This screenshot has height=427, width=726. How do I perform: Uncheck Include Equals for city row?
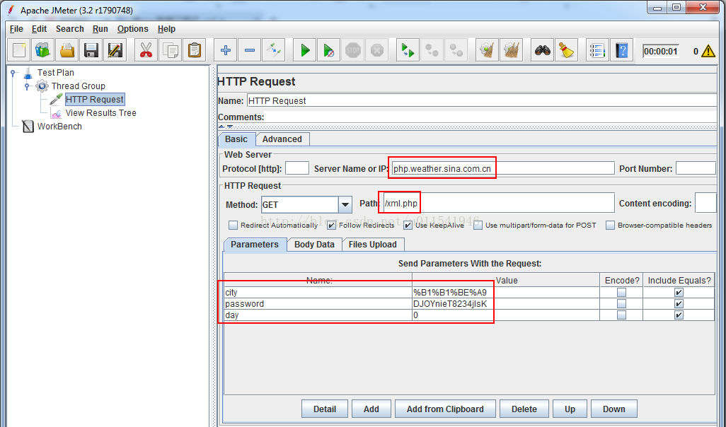(x=679, y=293)
